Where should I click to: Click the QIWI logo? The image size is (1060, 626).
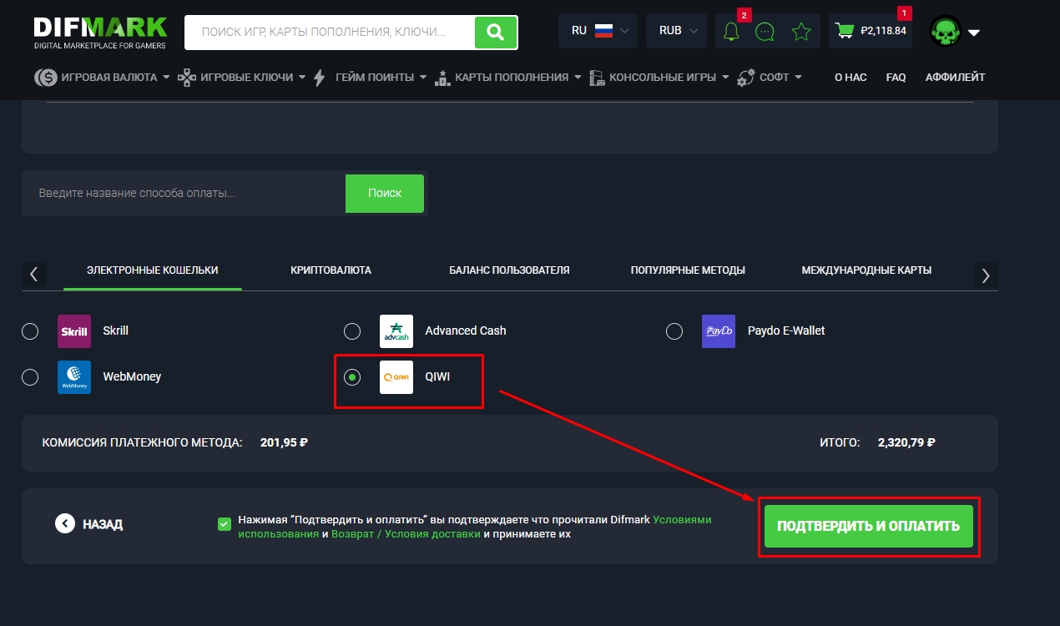[396, 377]
